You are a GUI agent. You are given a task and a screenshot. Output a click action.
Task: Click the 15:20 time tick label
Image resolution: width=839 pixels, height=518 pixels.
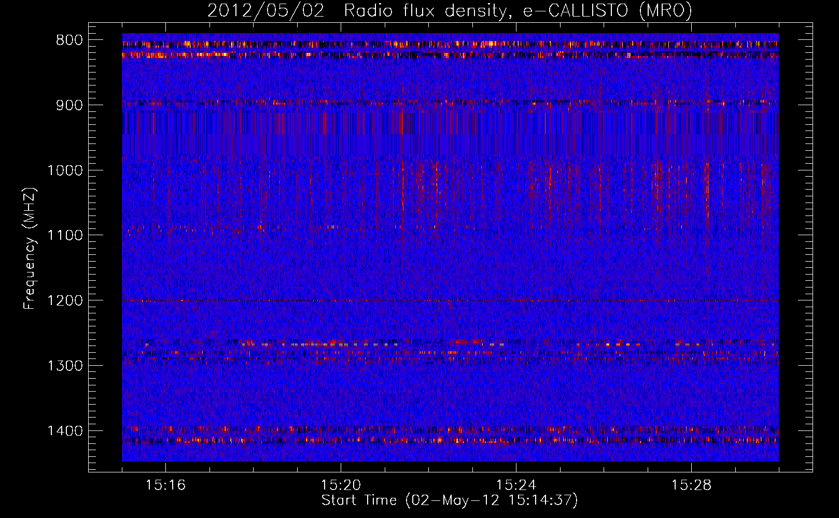341,485
